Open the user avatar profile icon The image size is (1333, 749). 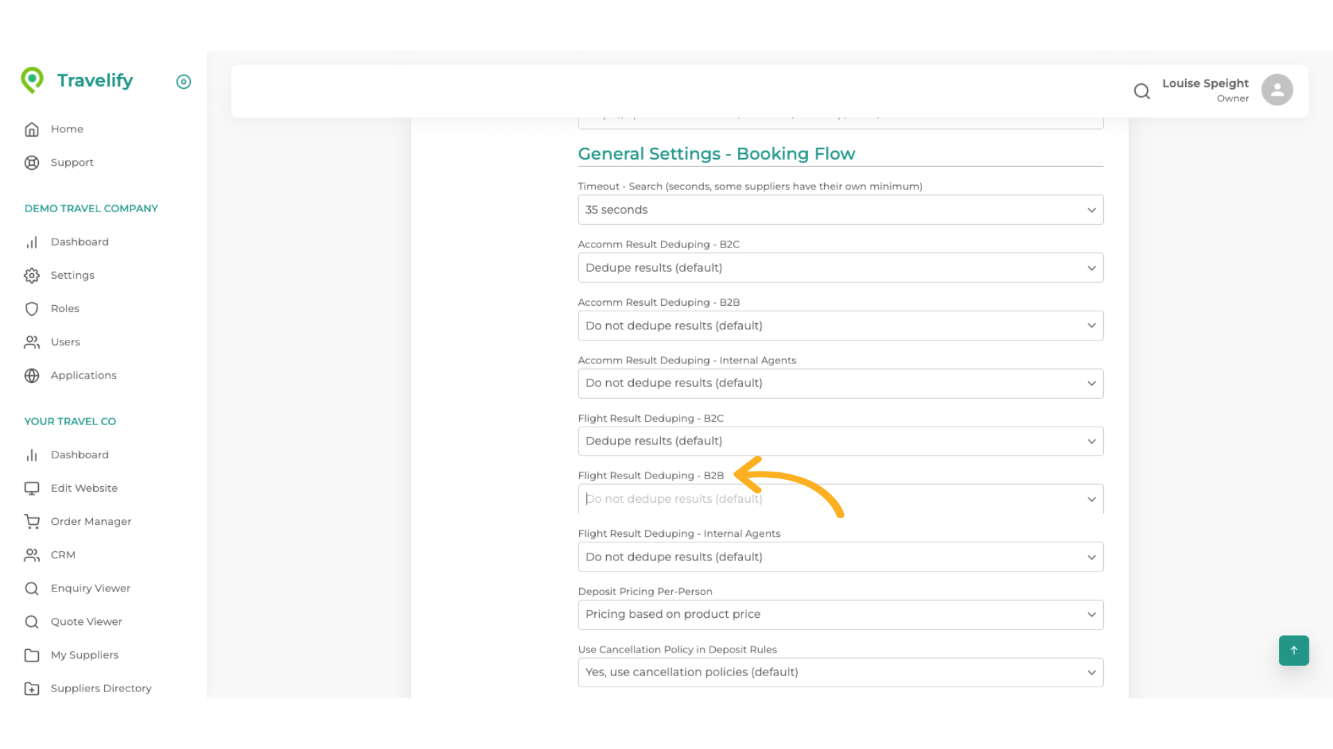click(1277, 90)
